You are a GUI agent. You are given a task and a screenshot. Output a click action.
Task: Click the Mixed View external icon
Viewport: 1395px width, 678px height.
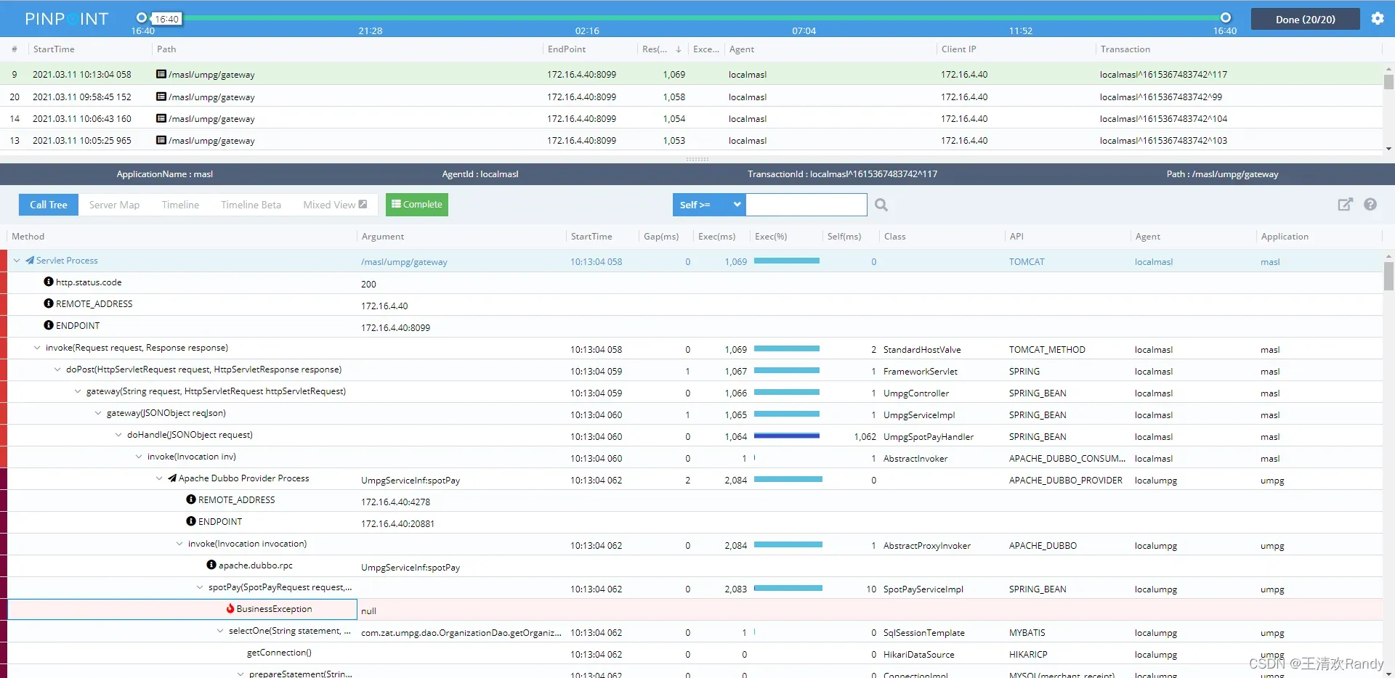363,205
